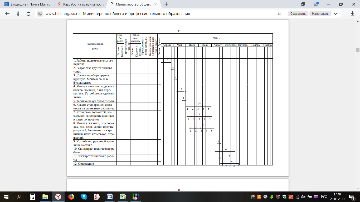Open the green-black app taskbar icon
The height and width of the screenshot is (202, 360).
(x=135, y=196)
